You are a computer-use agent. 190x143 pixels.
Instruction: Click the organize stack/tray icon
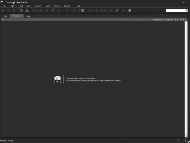[x=27, y=11]
